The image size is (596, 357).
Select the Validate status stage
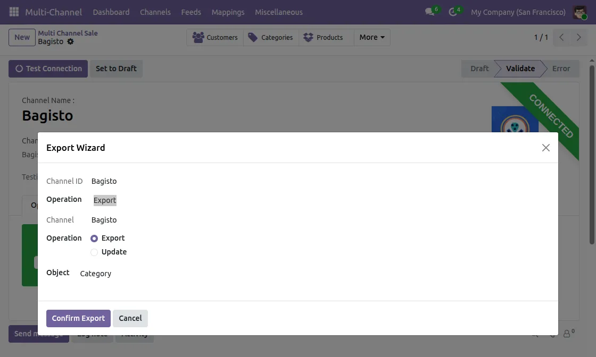[520, 69]
